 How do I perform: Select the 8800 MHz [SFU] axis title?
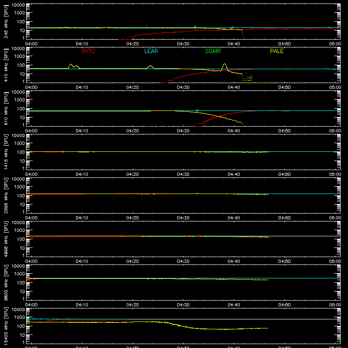pyautogui.click(x=6, y=282)
